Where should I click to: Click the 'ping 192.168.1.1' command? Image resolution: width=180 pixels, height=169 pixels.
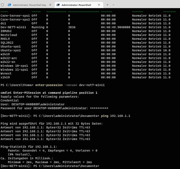coord(115,116)
